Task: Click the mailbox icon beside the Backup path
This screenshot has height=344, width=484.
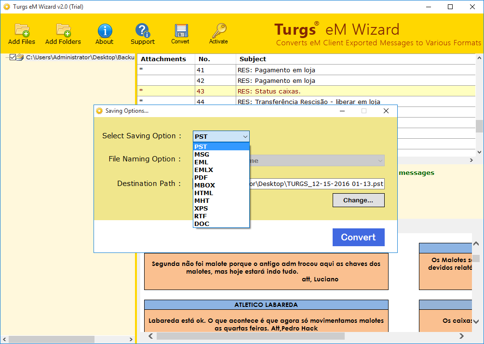Action: pos(20,57)
